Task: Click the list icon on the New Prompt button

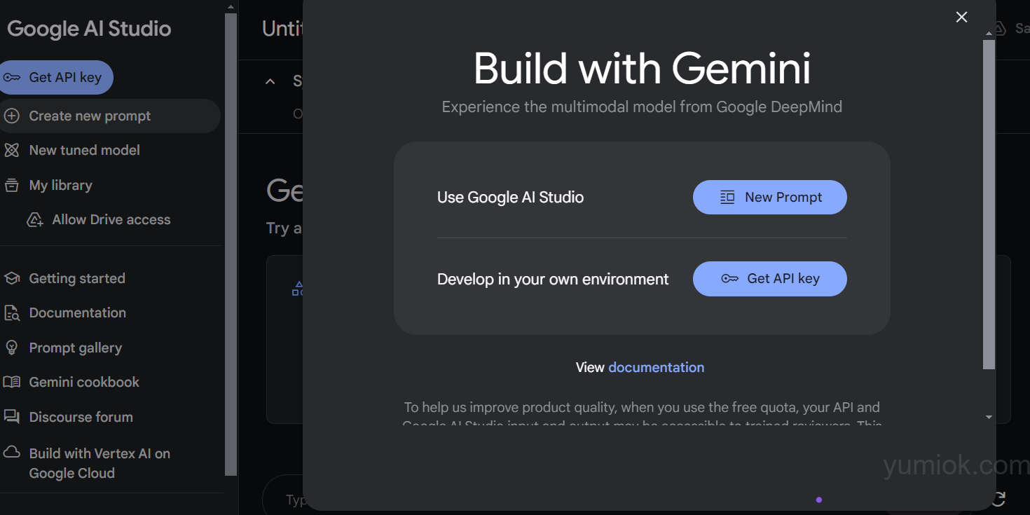Action: tap(727, 198)
